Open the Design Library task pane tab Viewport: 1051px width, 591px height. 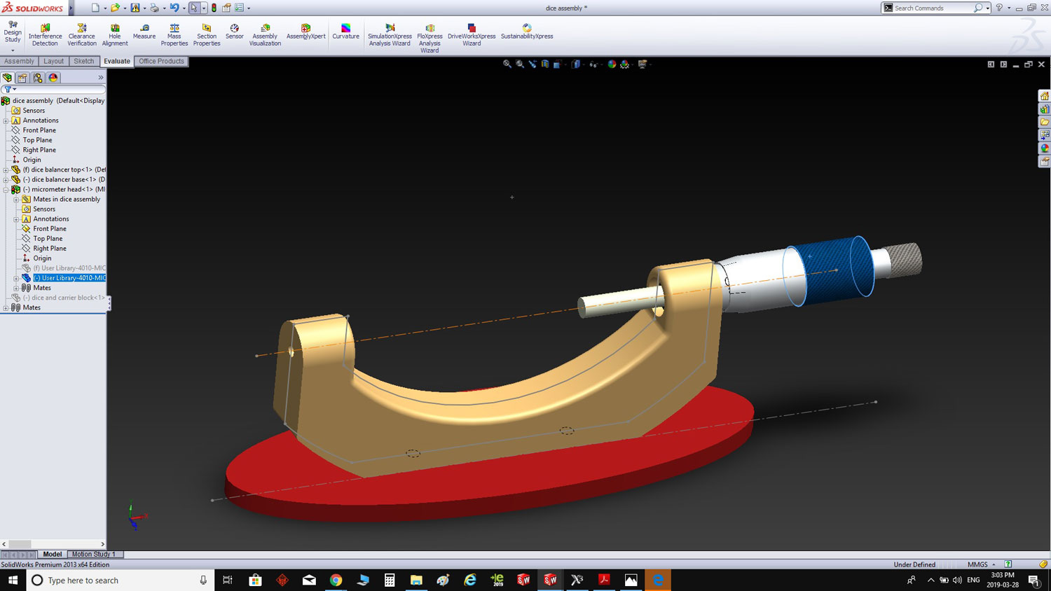click(x=1044, y=109)
